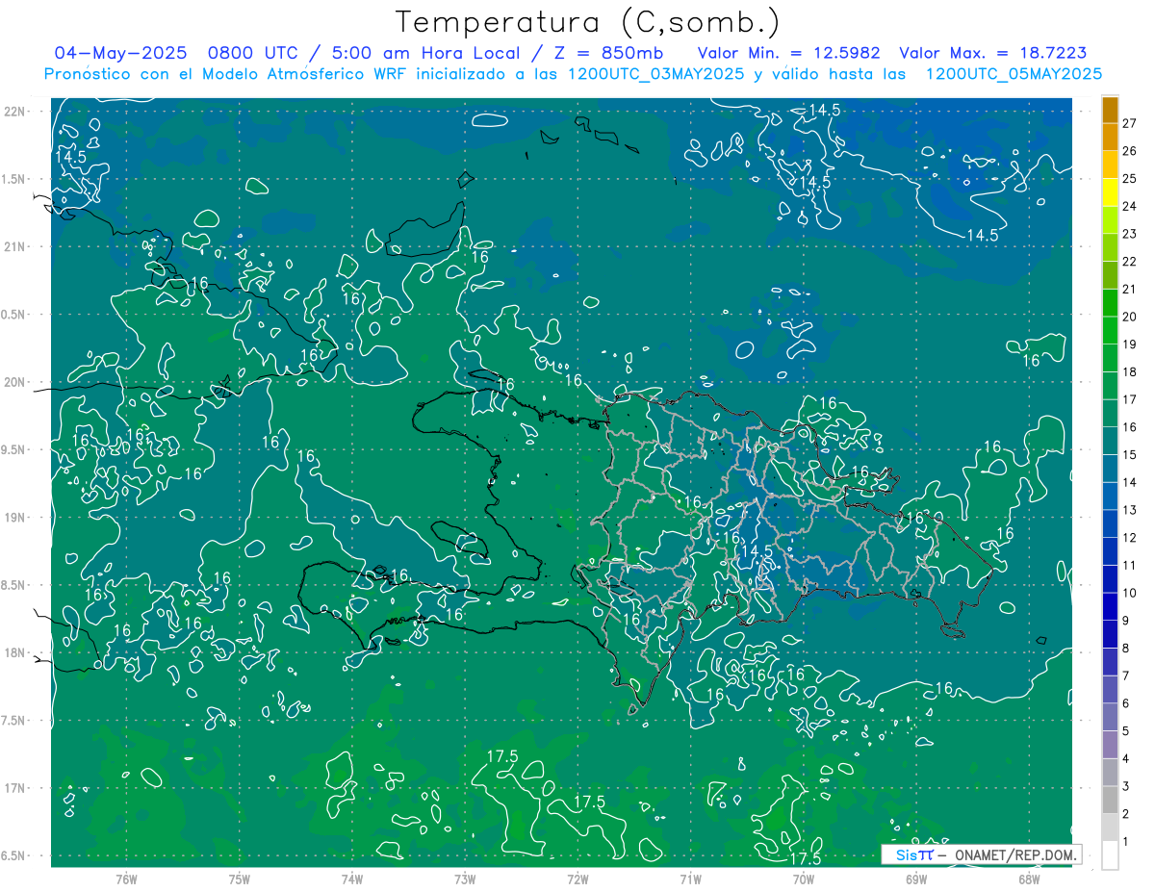The height and width of the screenshot is (892, 1155).
Task: Click the "17N" latitude axis label
Action: click(x=13, y=788)
